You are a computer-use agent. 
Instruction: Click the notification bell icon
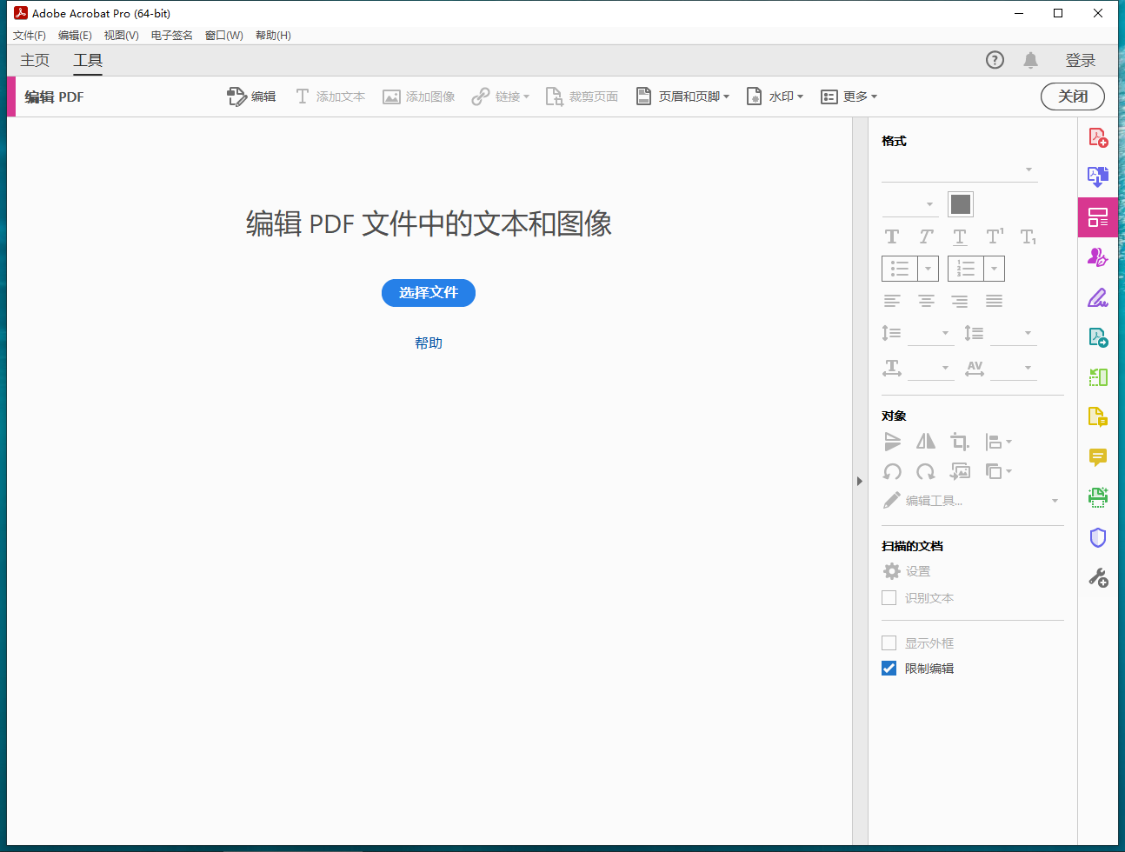pyautogui.click(x=1030, y=60)
